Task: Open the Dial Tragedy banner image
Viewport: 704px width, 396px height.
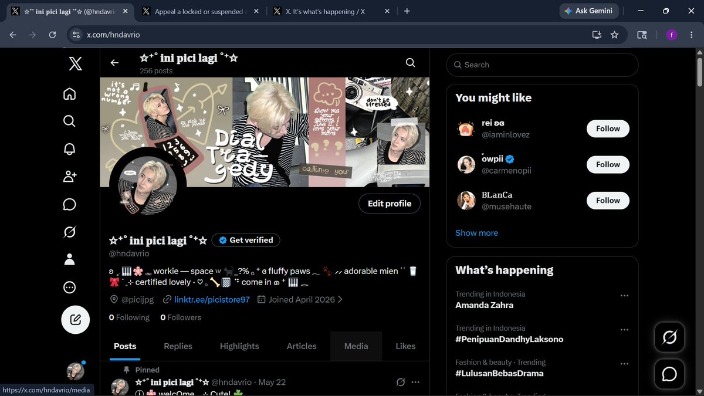Action: coord(265,132)
